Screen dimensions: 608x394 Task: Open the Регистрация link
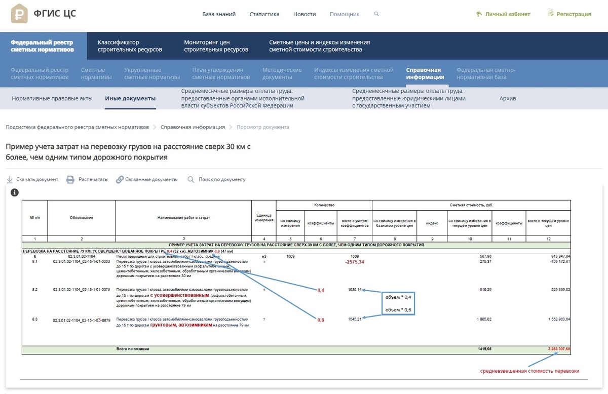(574, 14)
